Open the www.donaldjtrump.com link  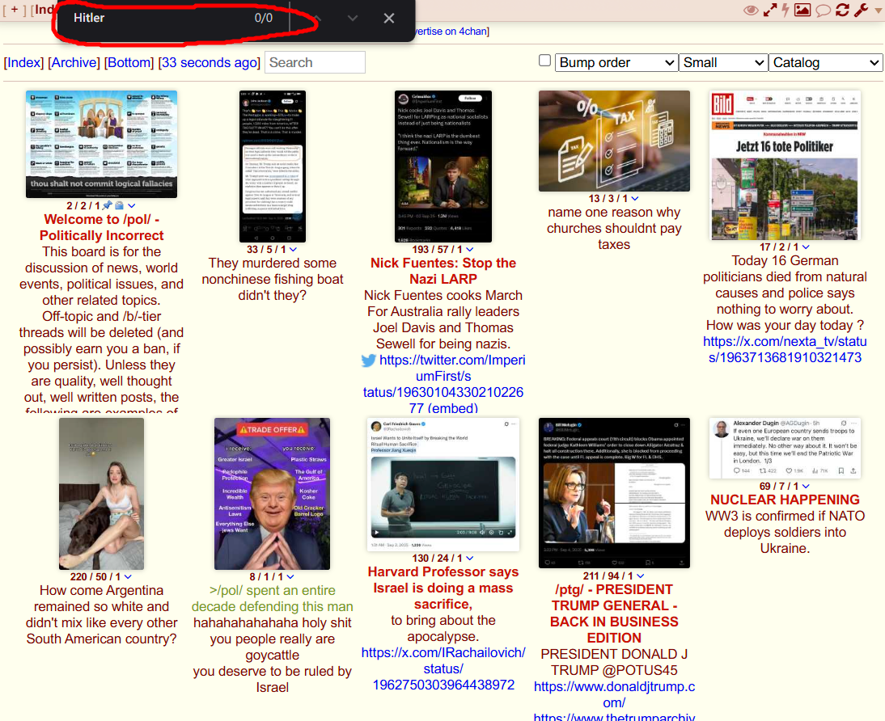(614, 694)
